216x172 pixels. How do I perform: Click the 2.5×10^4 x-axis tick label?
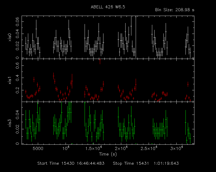149,148
